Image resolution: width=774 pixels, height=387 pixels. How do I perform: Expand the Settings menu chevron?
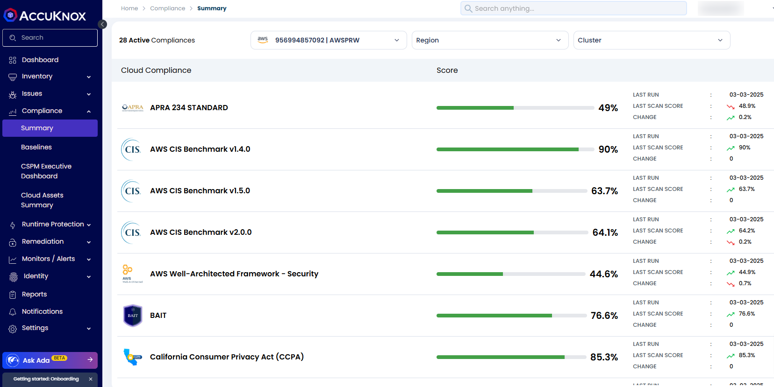pyautogui.click(x=89, y=329)
